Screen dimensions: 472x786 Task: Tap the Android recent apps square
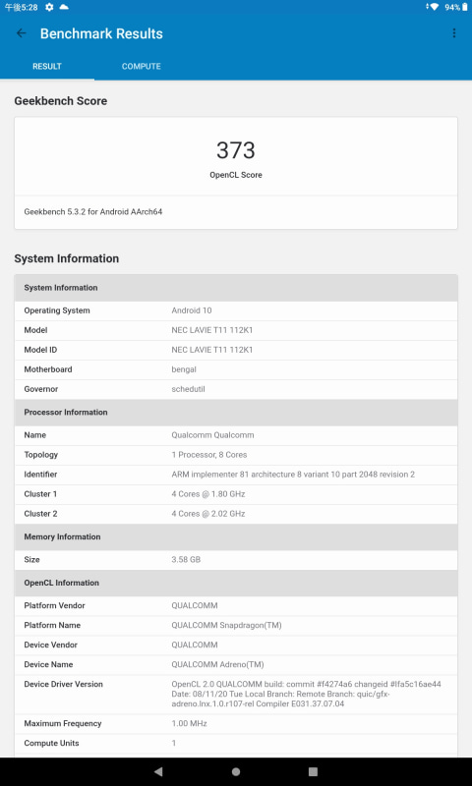pos(313,771)
